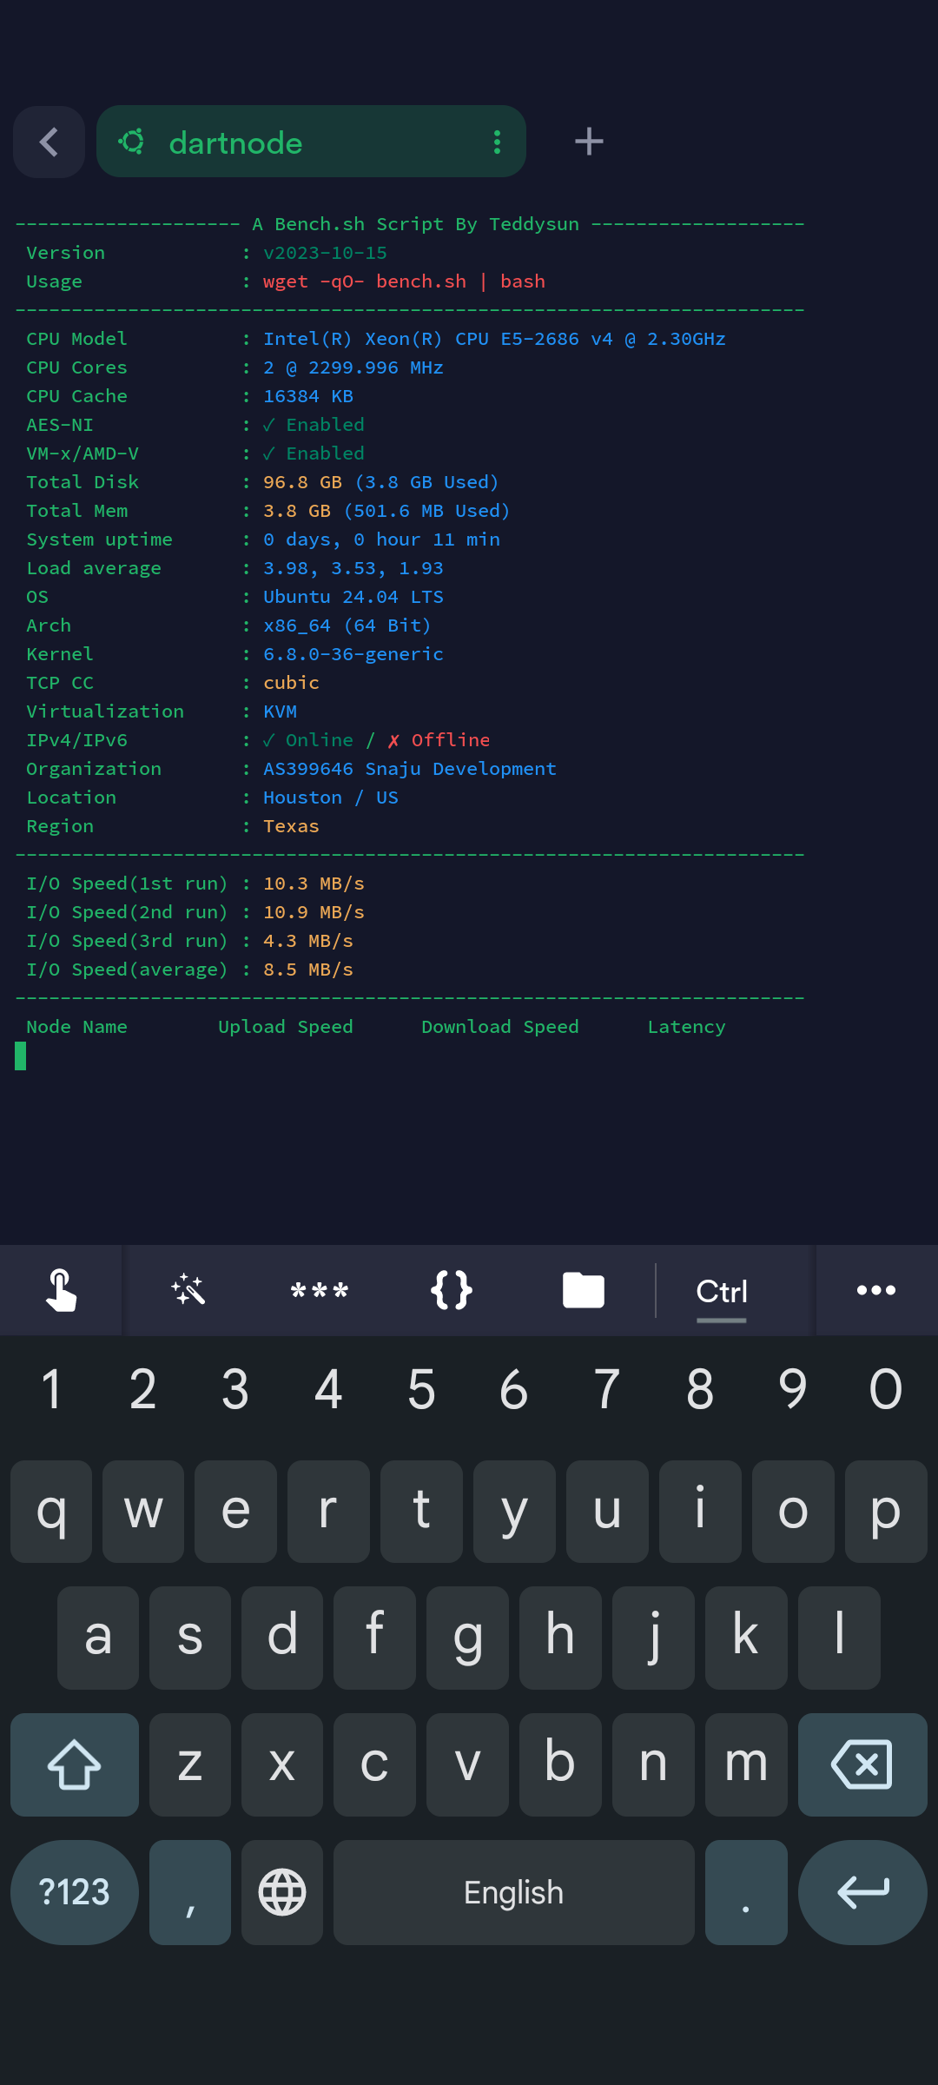Tap the letter y key
The image size is (938, 2085).
point(514,1512)
